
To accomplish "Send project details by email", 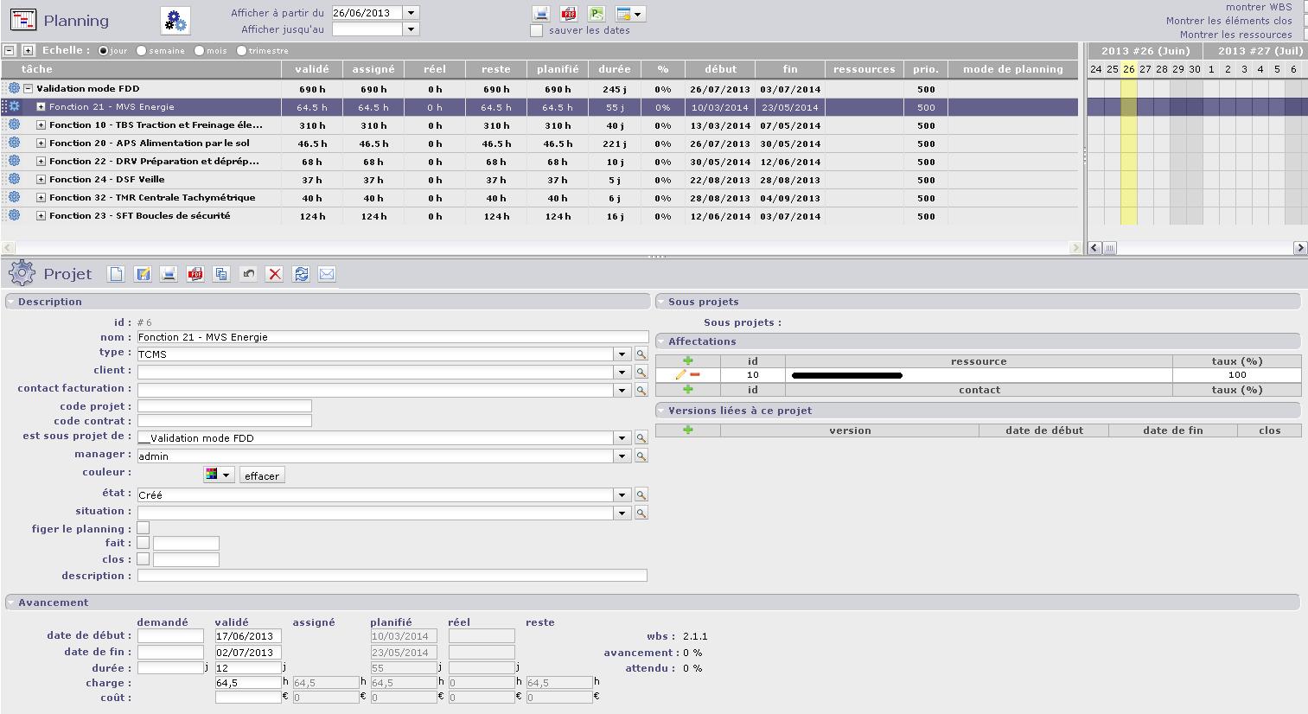I will pos(327,274).
